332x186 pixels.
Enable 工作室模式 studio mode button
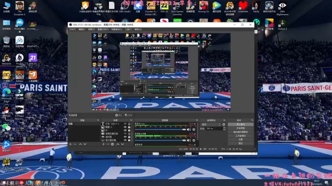(x=241, y=136)
